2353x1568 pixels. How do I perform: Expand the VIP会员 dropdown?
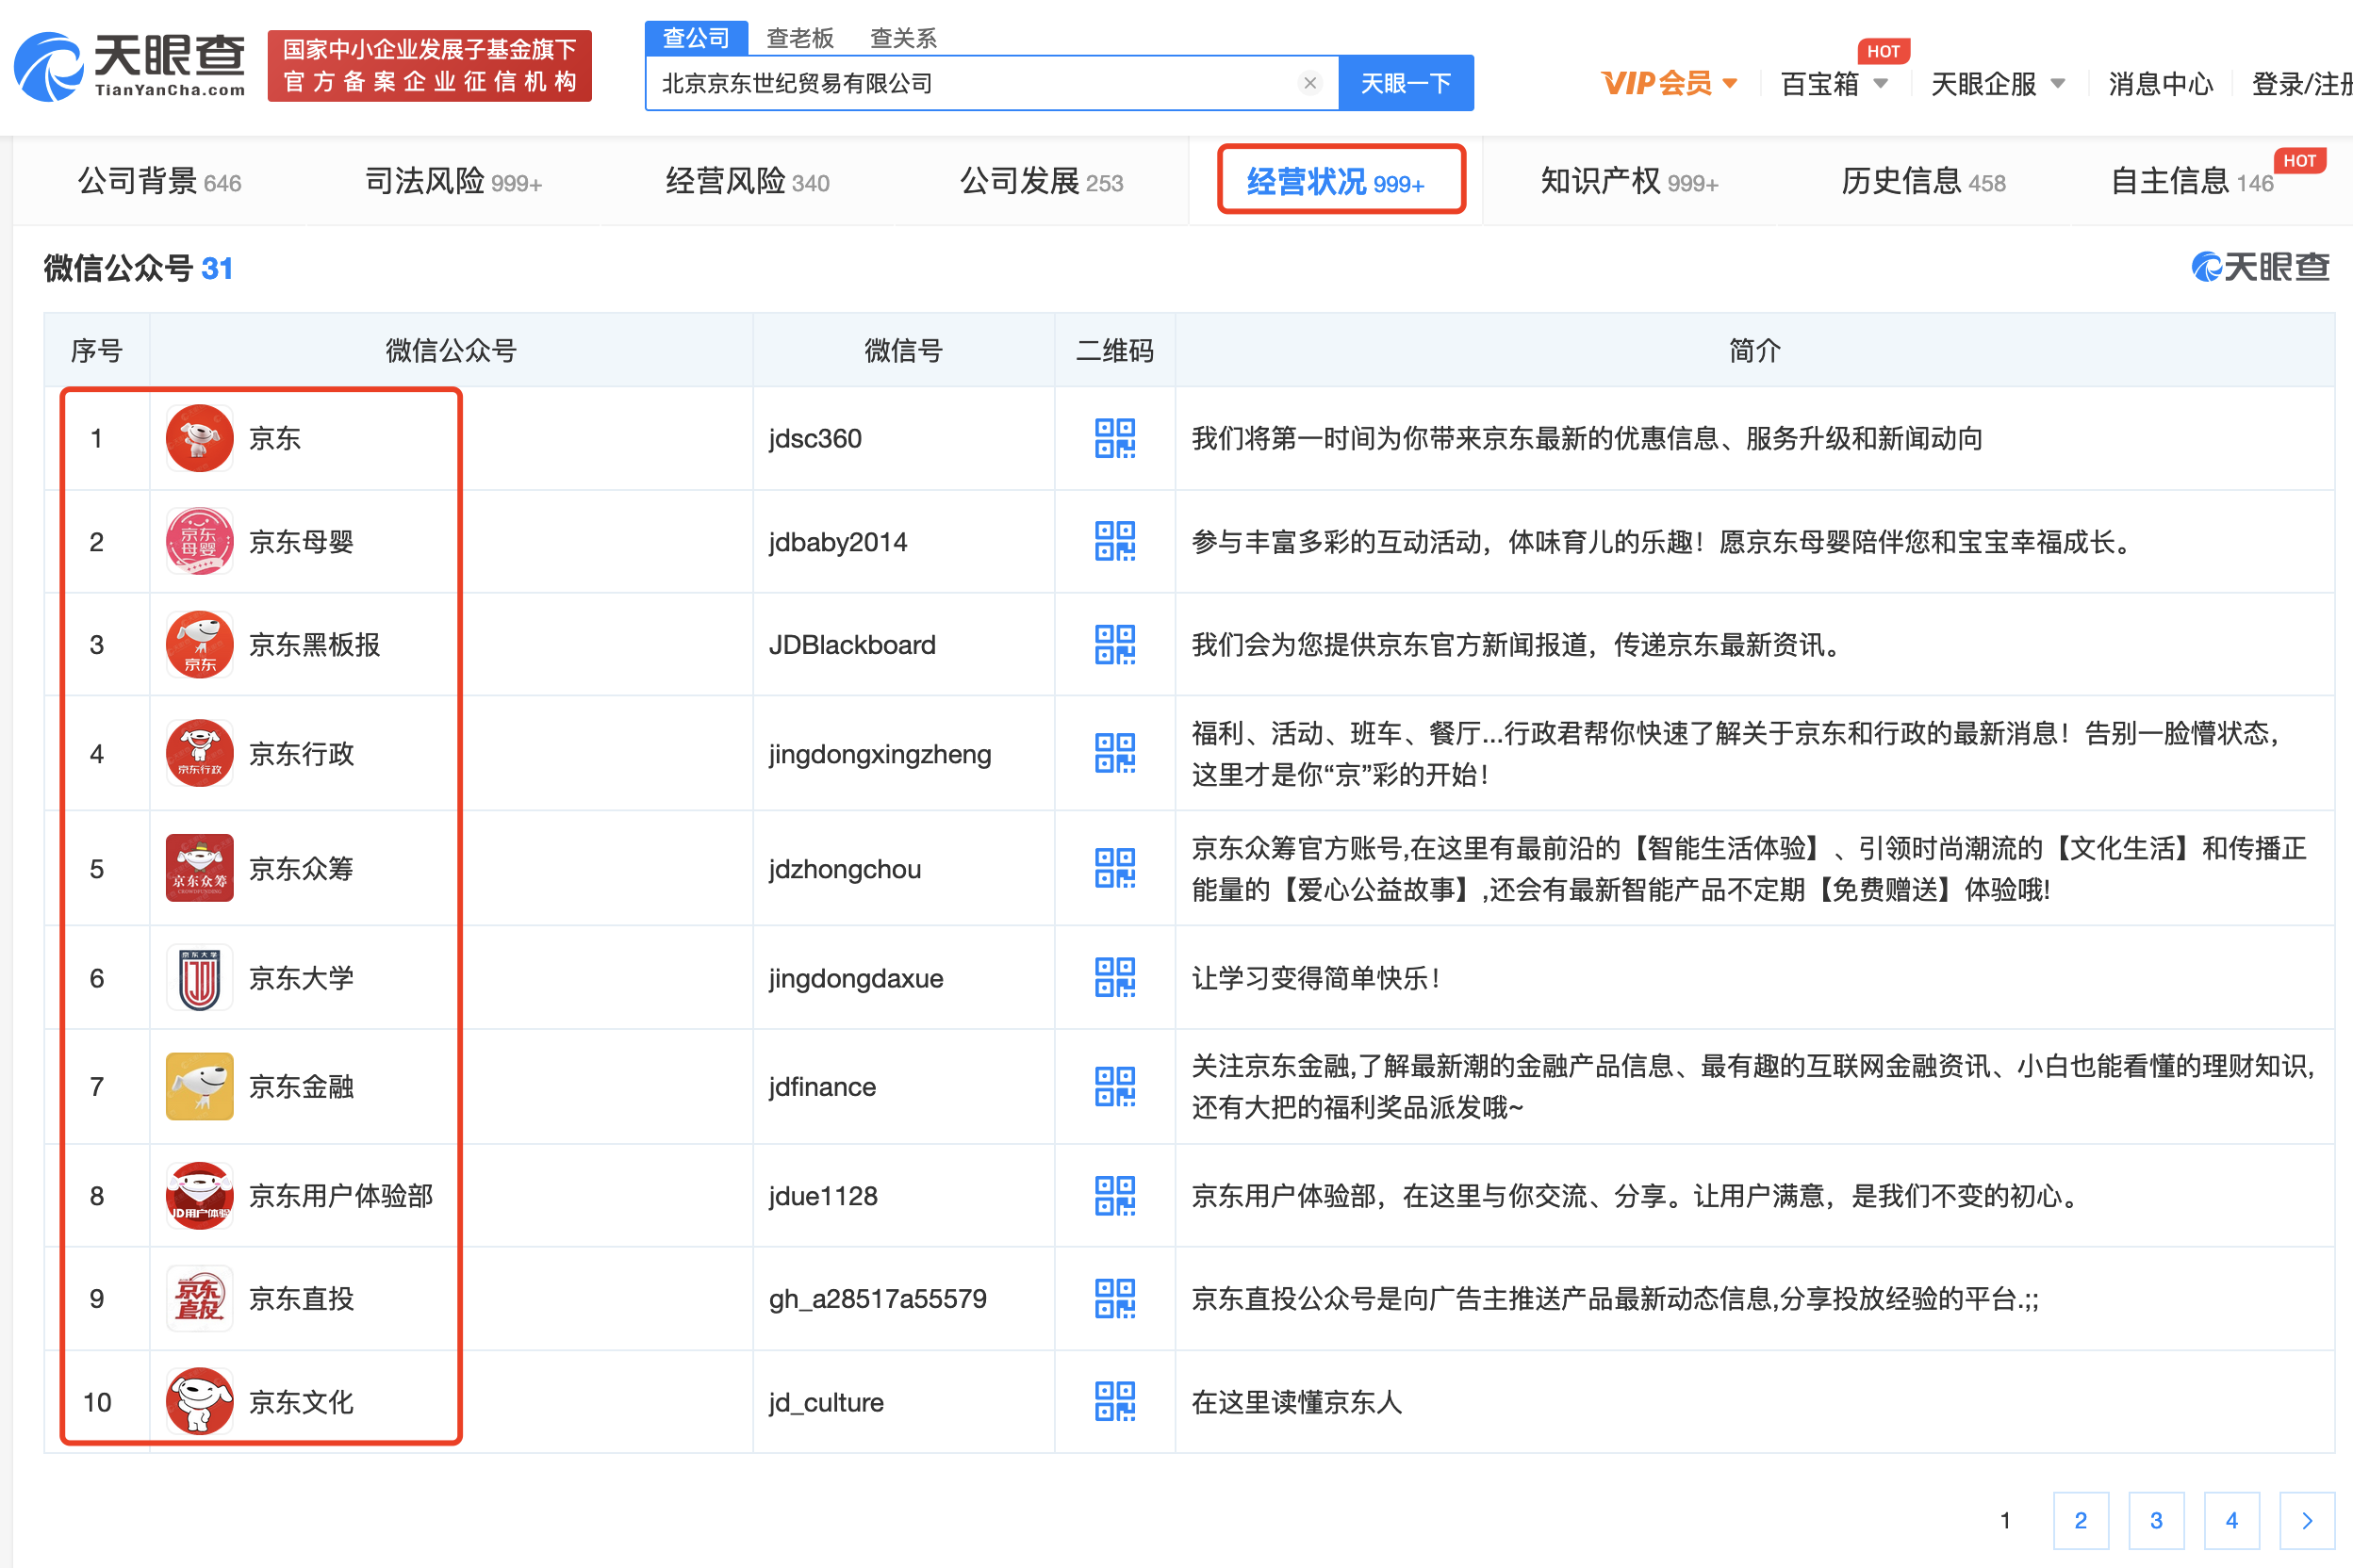click(1669, 83)
